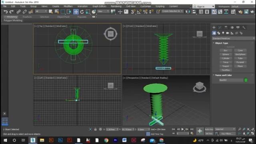Collapse the Object Type rollout
Screen dimensions: 256x144
221,43
